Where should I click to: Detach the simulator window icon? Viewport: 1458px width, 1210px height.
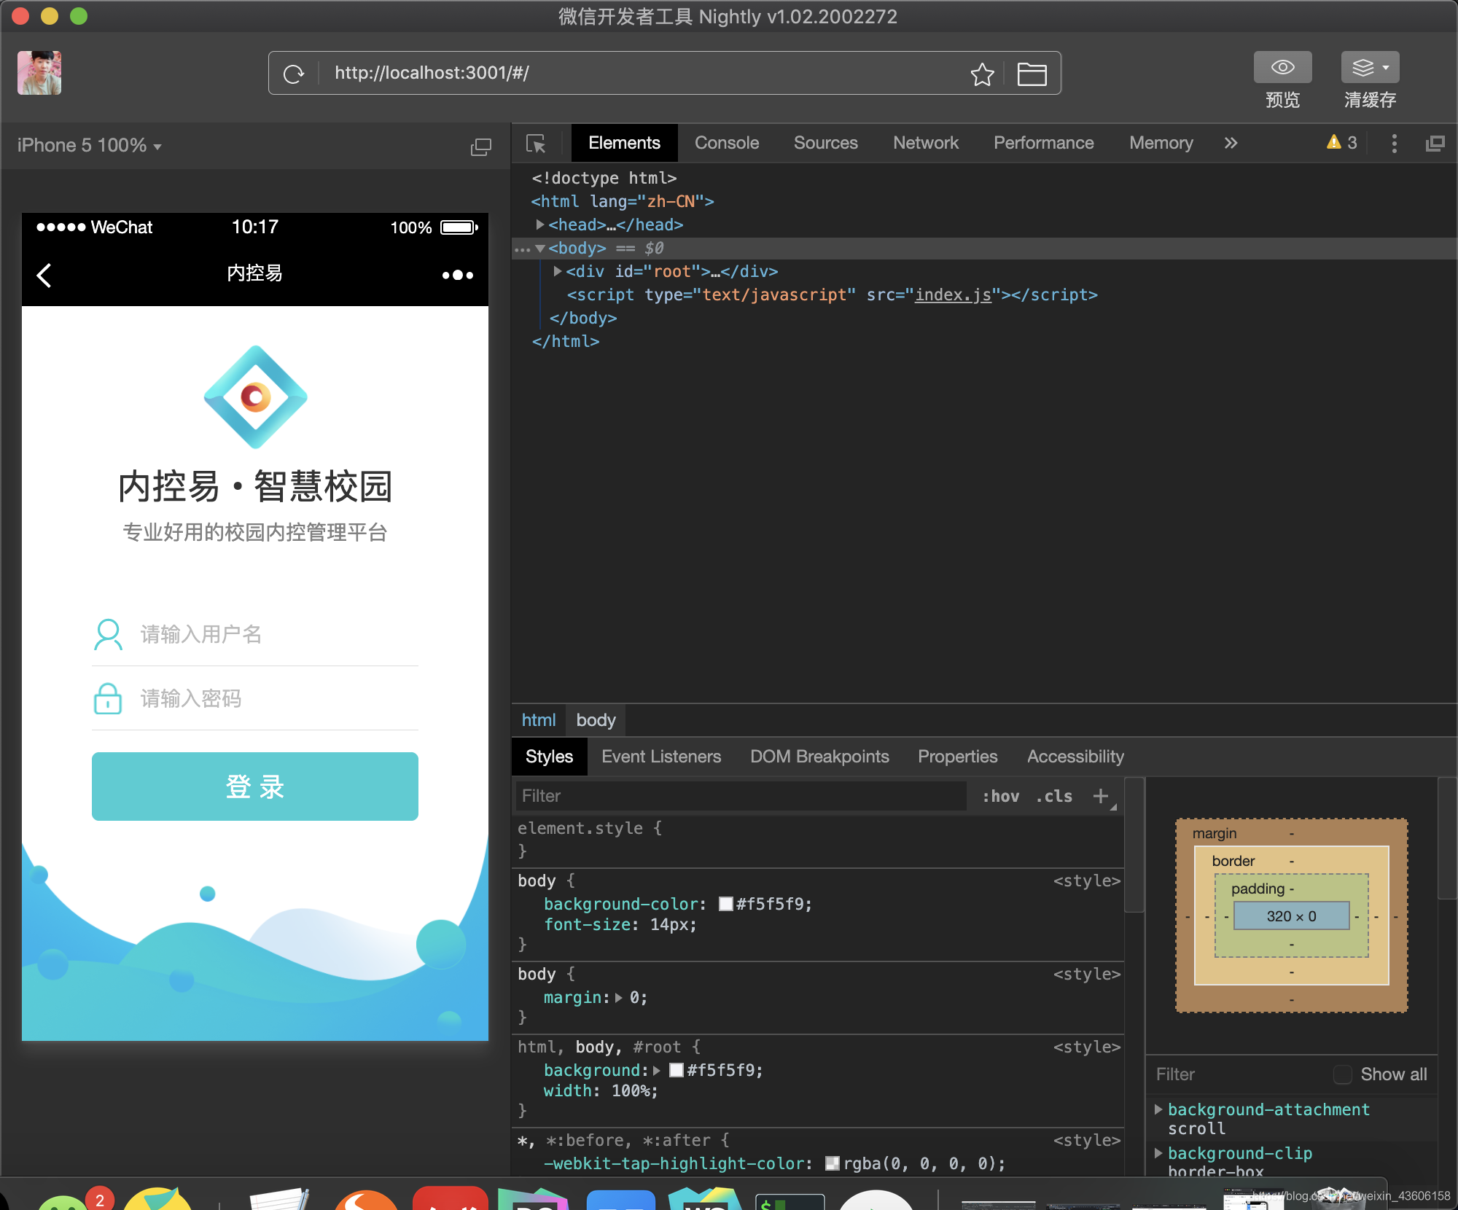(480, 147)
